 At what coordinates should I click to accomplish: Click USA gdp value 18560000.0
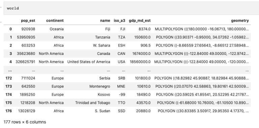point(140,62)
